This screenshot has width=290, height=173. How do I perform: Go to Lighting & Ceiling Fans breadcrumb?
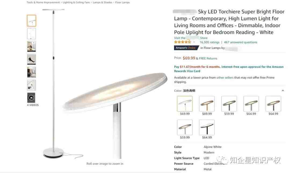[x=76, y=2]
